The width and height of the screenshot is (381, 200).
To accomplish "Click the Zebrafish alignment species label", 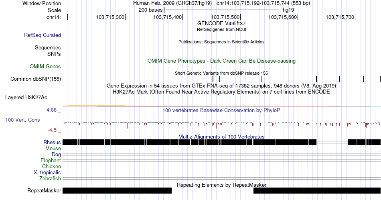I will point(50,178).
